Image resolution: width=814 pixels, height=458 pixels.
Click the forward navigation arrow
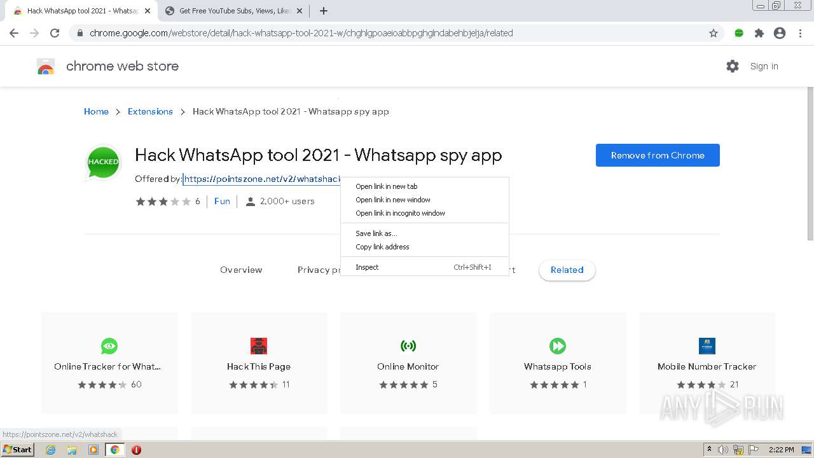[x=34, y=33]
